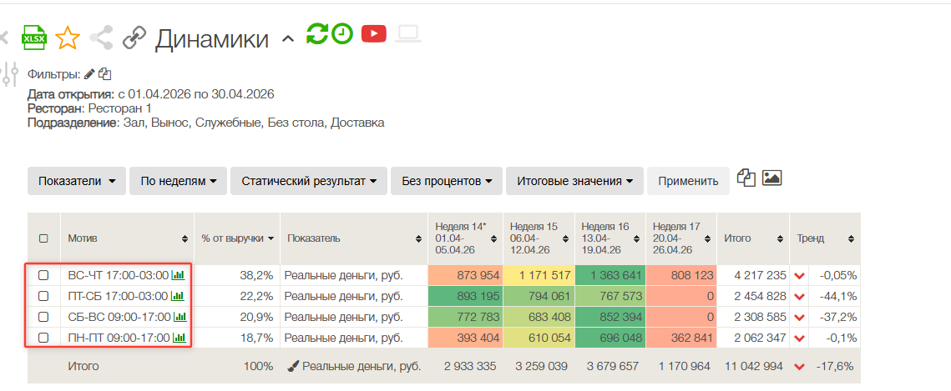Click trend arrow in the Итого row
Image resolution: width=951 pixels, height=391 pixels.
coord(799,367)
